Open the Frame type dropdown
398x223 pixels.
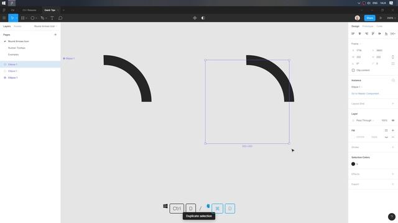(x=356, y=44)
